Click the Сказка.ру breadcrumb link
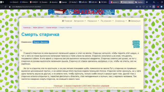The width and height of the screenshot is (164, 92). coord(27,28)
